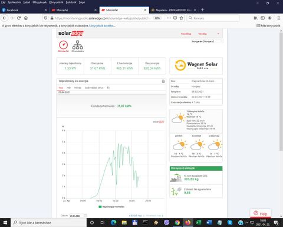The width and height of the screenshot is (283, 227).
Task: Open the Más könyvjelzők folder
Action: tap(268, 25)
